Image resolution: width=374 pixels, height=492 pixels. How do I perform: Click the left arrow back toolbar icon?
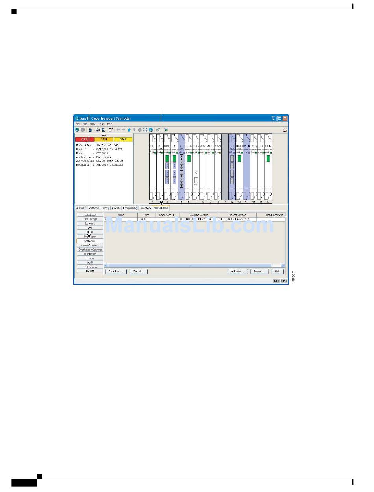click(118, 129)
